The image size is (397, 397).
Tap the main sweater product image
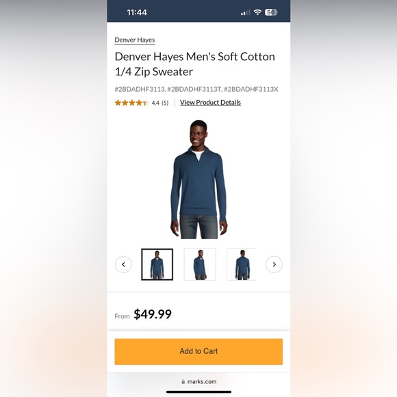[198, 179]
